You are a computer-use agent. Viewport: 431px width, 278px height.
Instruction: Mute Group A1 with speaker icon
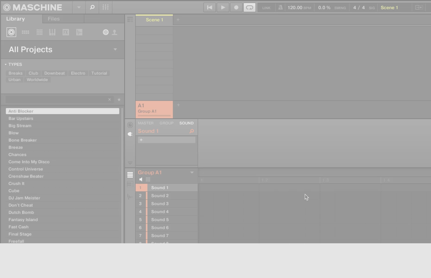pyautogui.click(x=141, y=179)
